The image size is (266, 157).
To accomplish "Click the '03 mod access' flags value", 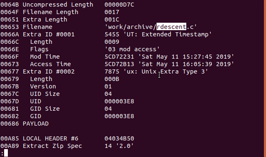I will (x=132, y=49).
